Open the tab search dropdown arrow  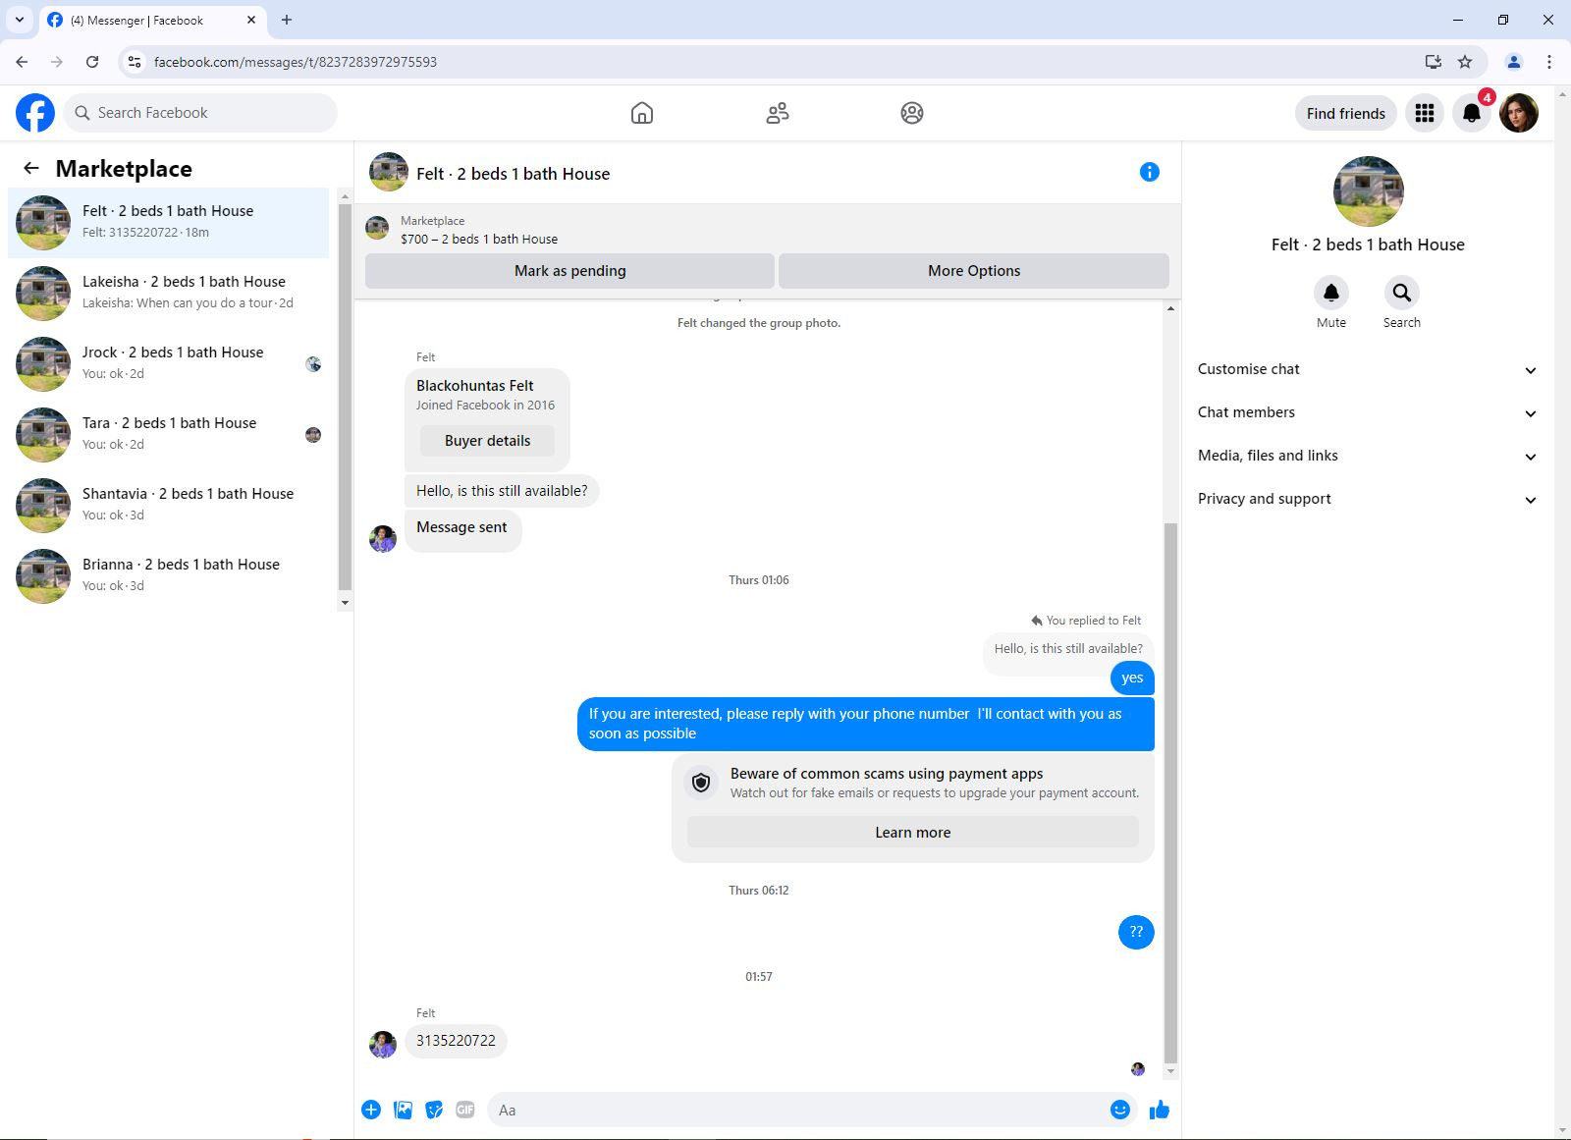coord(19,20)
